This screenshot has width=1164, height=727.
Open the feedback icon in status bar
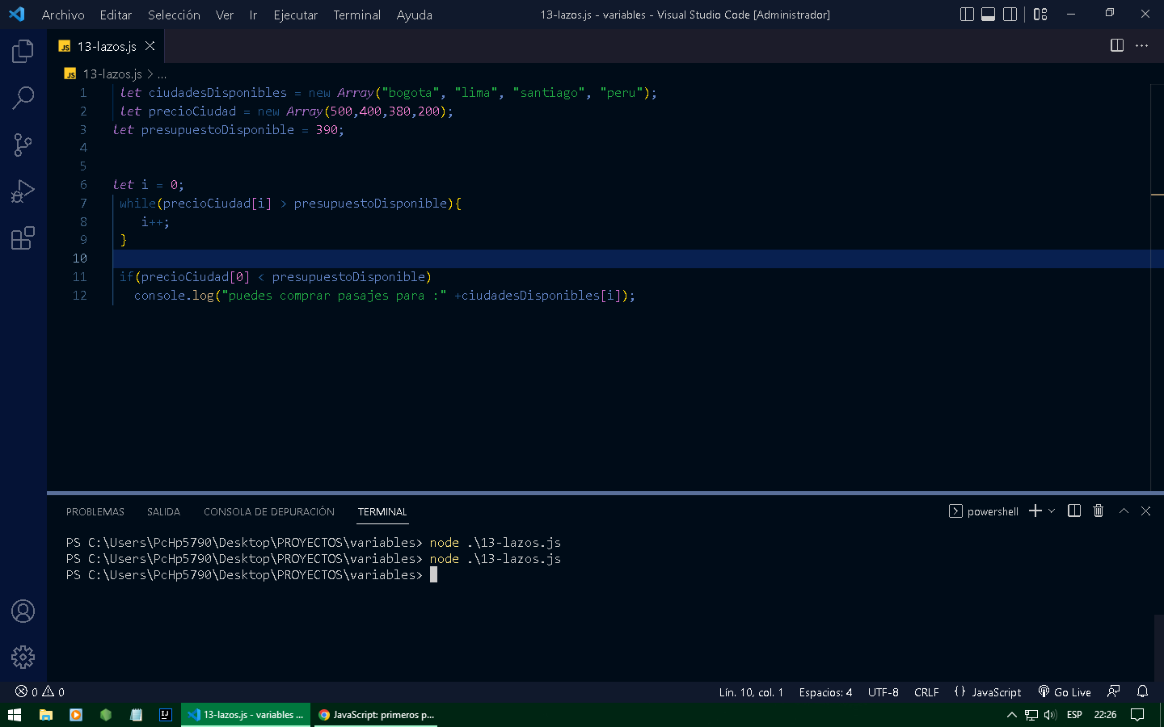(x=1114, y=691)
